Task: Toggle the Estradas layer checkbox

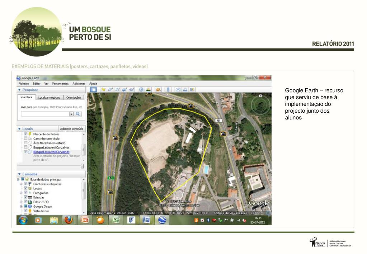Action: tap(25, 197)
